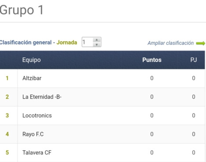Click the green arrow next to Ampliar clasificación
The width and height of the screenshot is (206, 162).
[201, 43]
